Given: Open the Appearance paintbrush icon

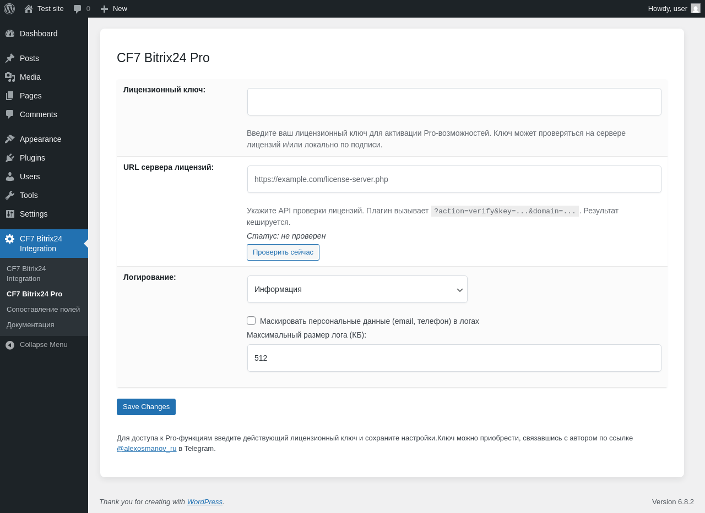Looking at the screenshot, I should coord(10,139).
